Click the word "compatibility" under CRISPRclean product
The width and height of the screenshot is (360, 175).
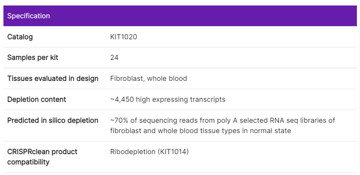28,162
